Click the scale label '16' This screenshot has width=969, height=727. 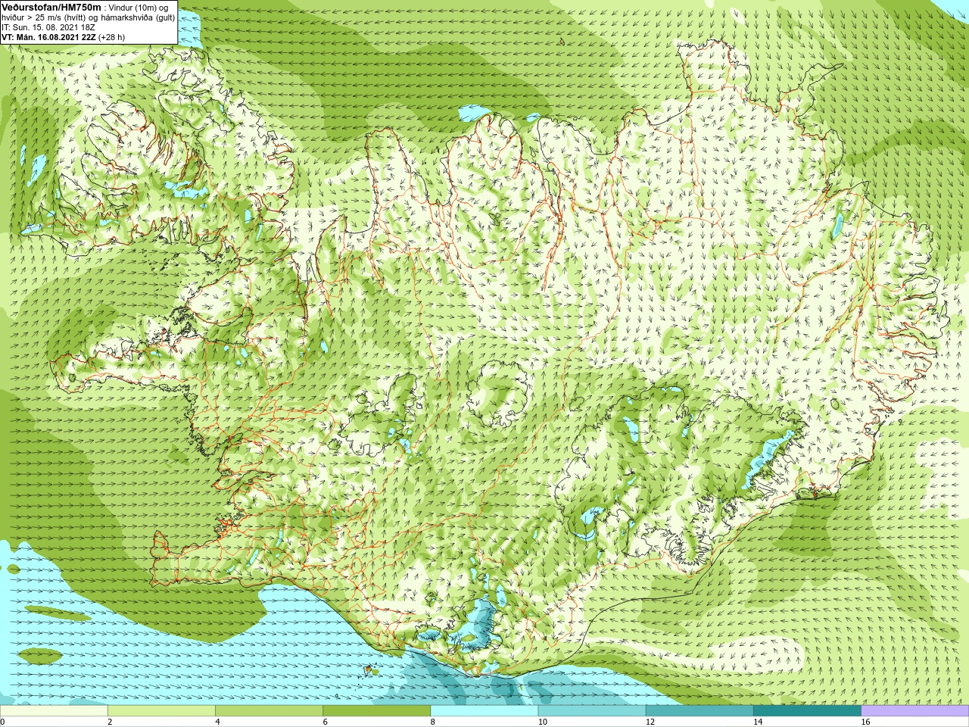pos(865,722)
